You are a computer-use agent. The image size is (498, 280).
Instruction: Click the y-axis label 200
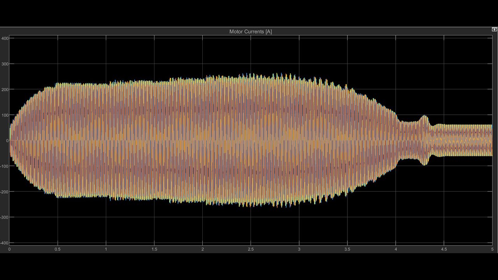point(5,89)
